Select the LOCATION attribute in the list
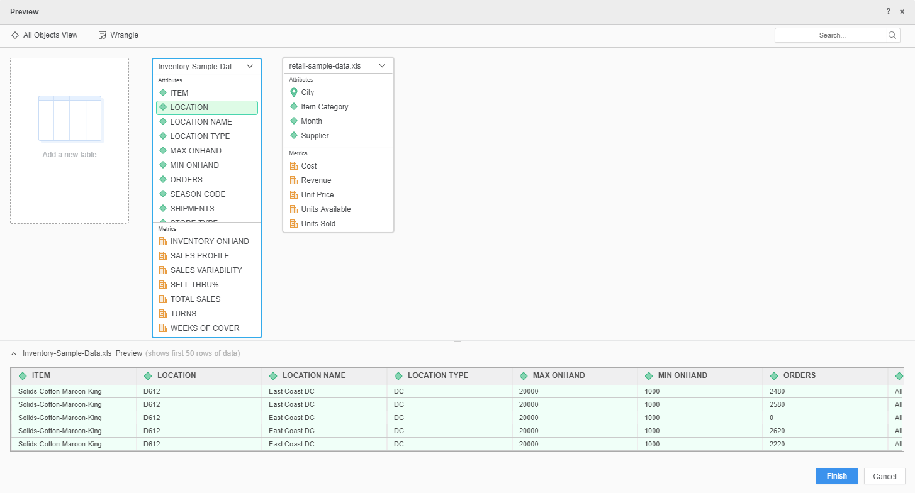 (207, 108)
